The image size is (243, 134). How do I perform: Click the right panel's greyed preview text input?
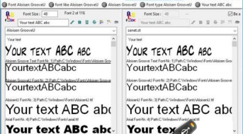164,23
